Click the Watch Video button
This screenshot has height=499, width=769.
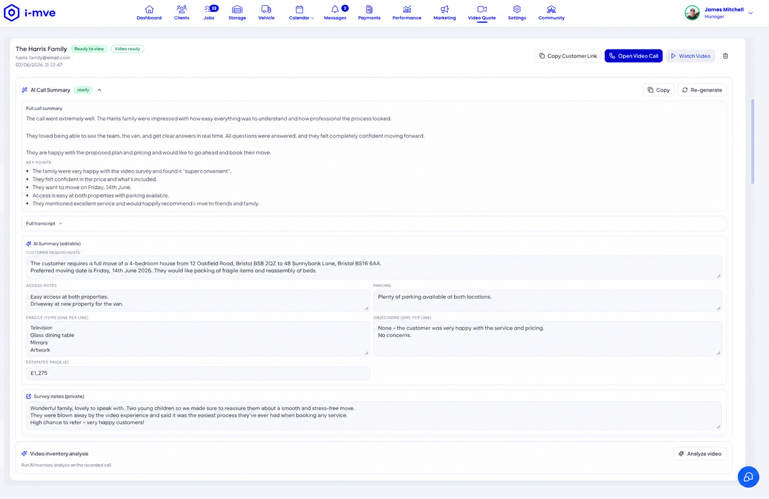690,56
